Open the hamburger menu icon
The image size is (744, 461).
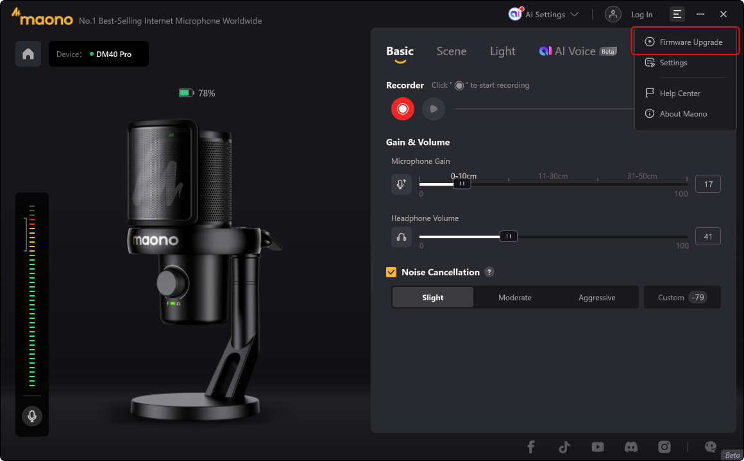coord(677,14)
